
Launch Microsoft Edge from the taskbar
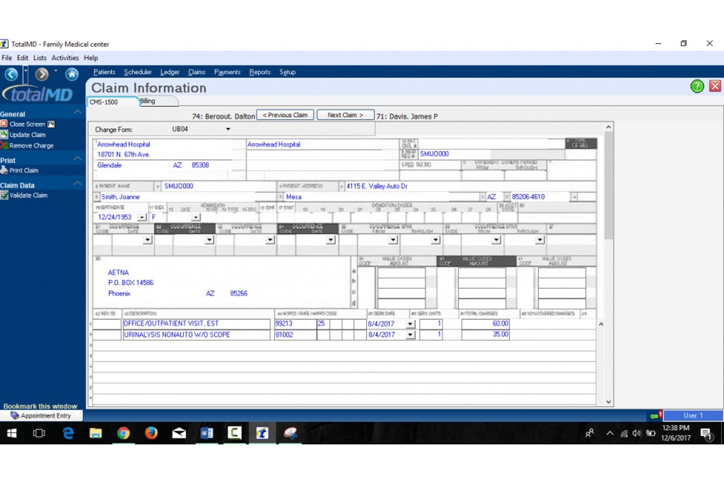[x=68, y=433]
